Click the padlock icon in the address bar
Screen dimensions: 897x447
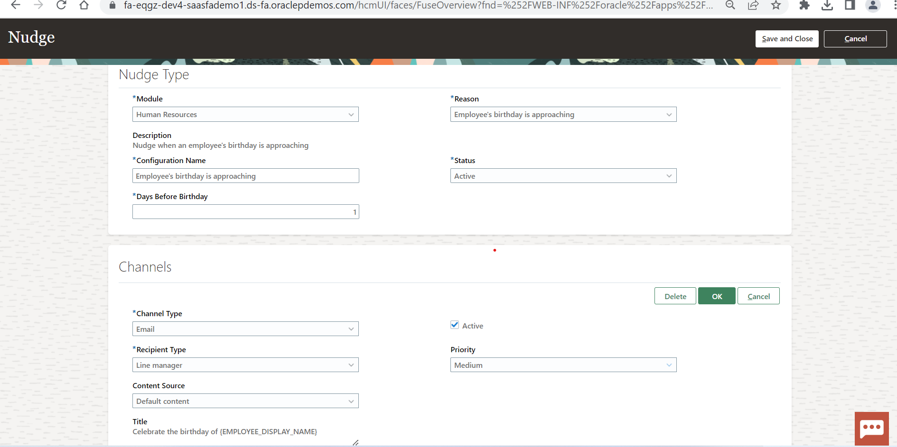[x=112, y=6]
